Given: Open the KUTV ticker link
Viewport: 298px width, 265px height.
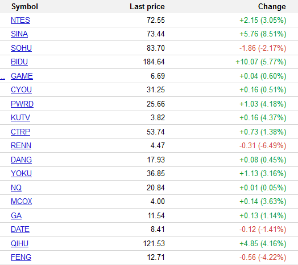Looking at the screenshot, I should tap(20, 118).
